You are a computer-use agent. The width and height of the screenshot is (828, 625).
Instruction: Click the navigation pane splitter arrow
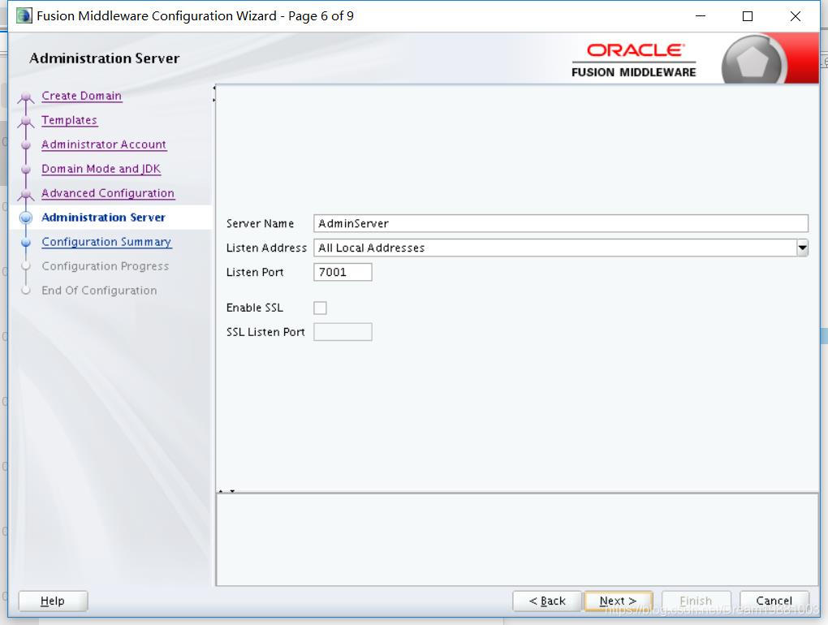pyautogui.click(x=214, y=94)
